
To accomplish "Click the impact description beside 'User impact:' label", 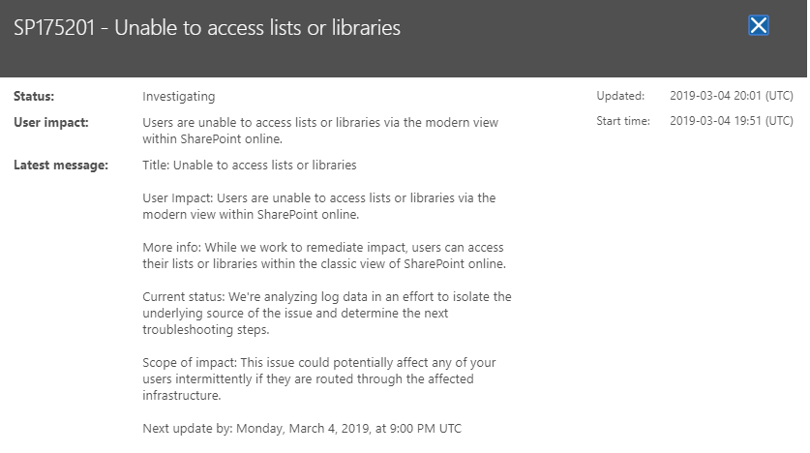I will [x=319, y=131].
